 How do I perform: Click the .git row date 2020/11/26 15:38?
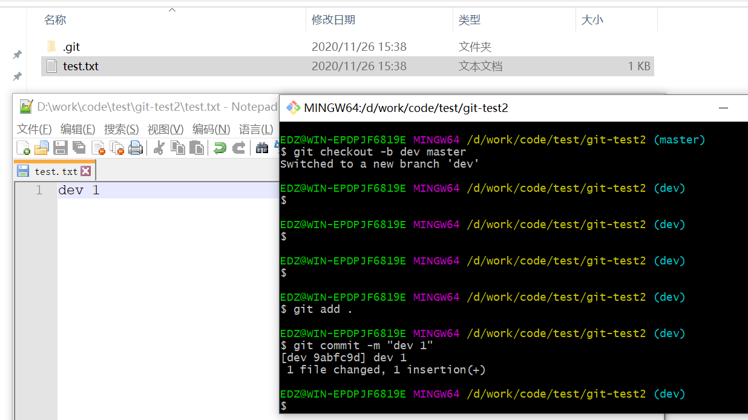tap(359, 47)
